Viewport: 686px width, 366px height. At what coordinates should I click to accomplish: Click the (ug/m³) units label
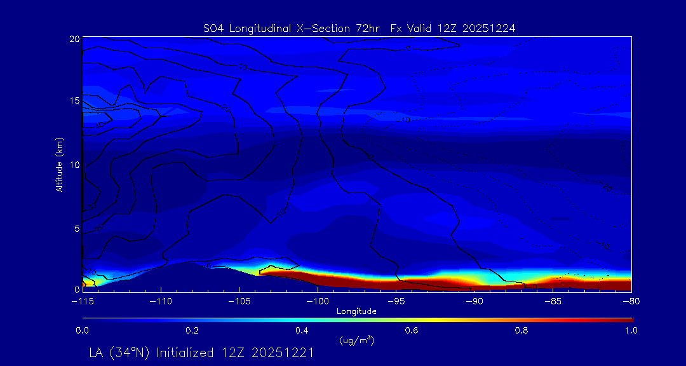pos(357,341)
